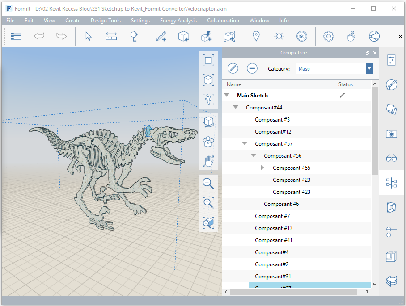Viewport: 406px width, 306px height.
Task: Open the Design Tools menu
Action: pyautogui.click(x=106, y=21)
